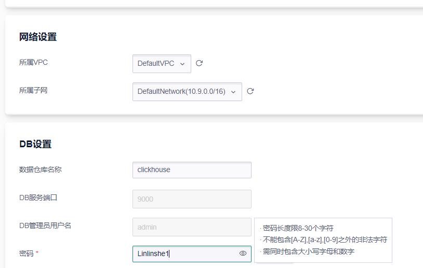The width and height of the screenshot is (423, 268).
Task: Focus the 密码 field containing Linlinshe1
Action: point(184,253)
